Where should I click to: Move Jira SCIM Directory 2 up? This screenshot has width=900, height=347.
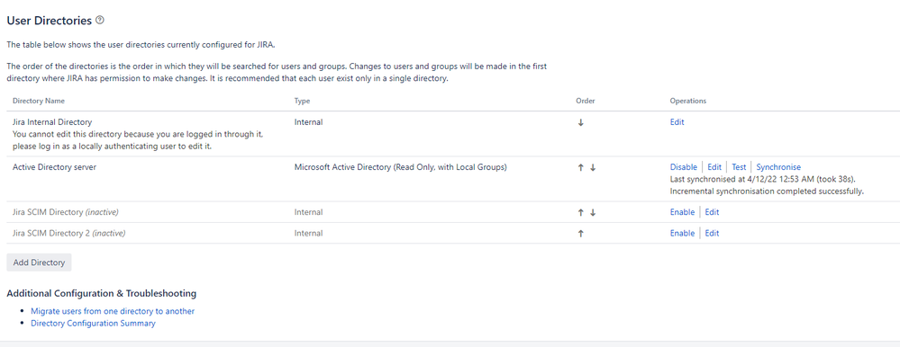pos(581,234)
